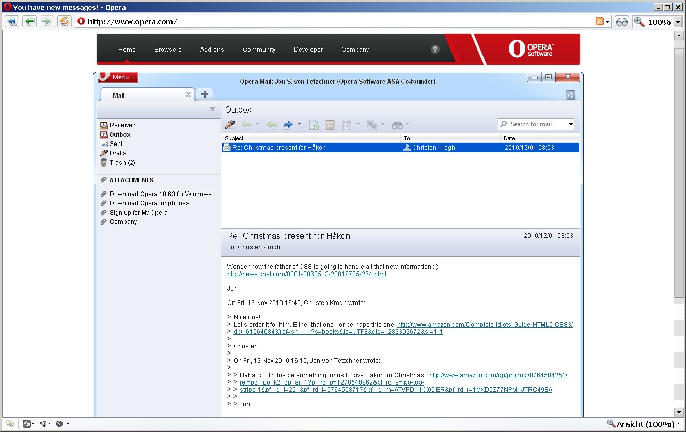
Task: Mark the message as spam
Action: tap(330, 124)
